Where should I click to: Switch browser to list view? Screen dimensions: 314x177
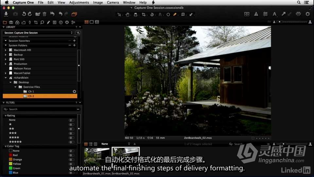pyautogui.click(x=91, y=144)
